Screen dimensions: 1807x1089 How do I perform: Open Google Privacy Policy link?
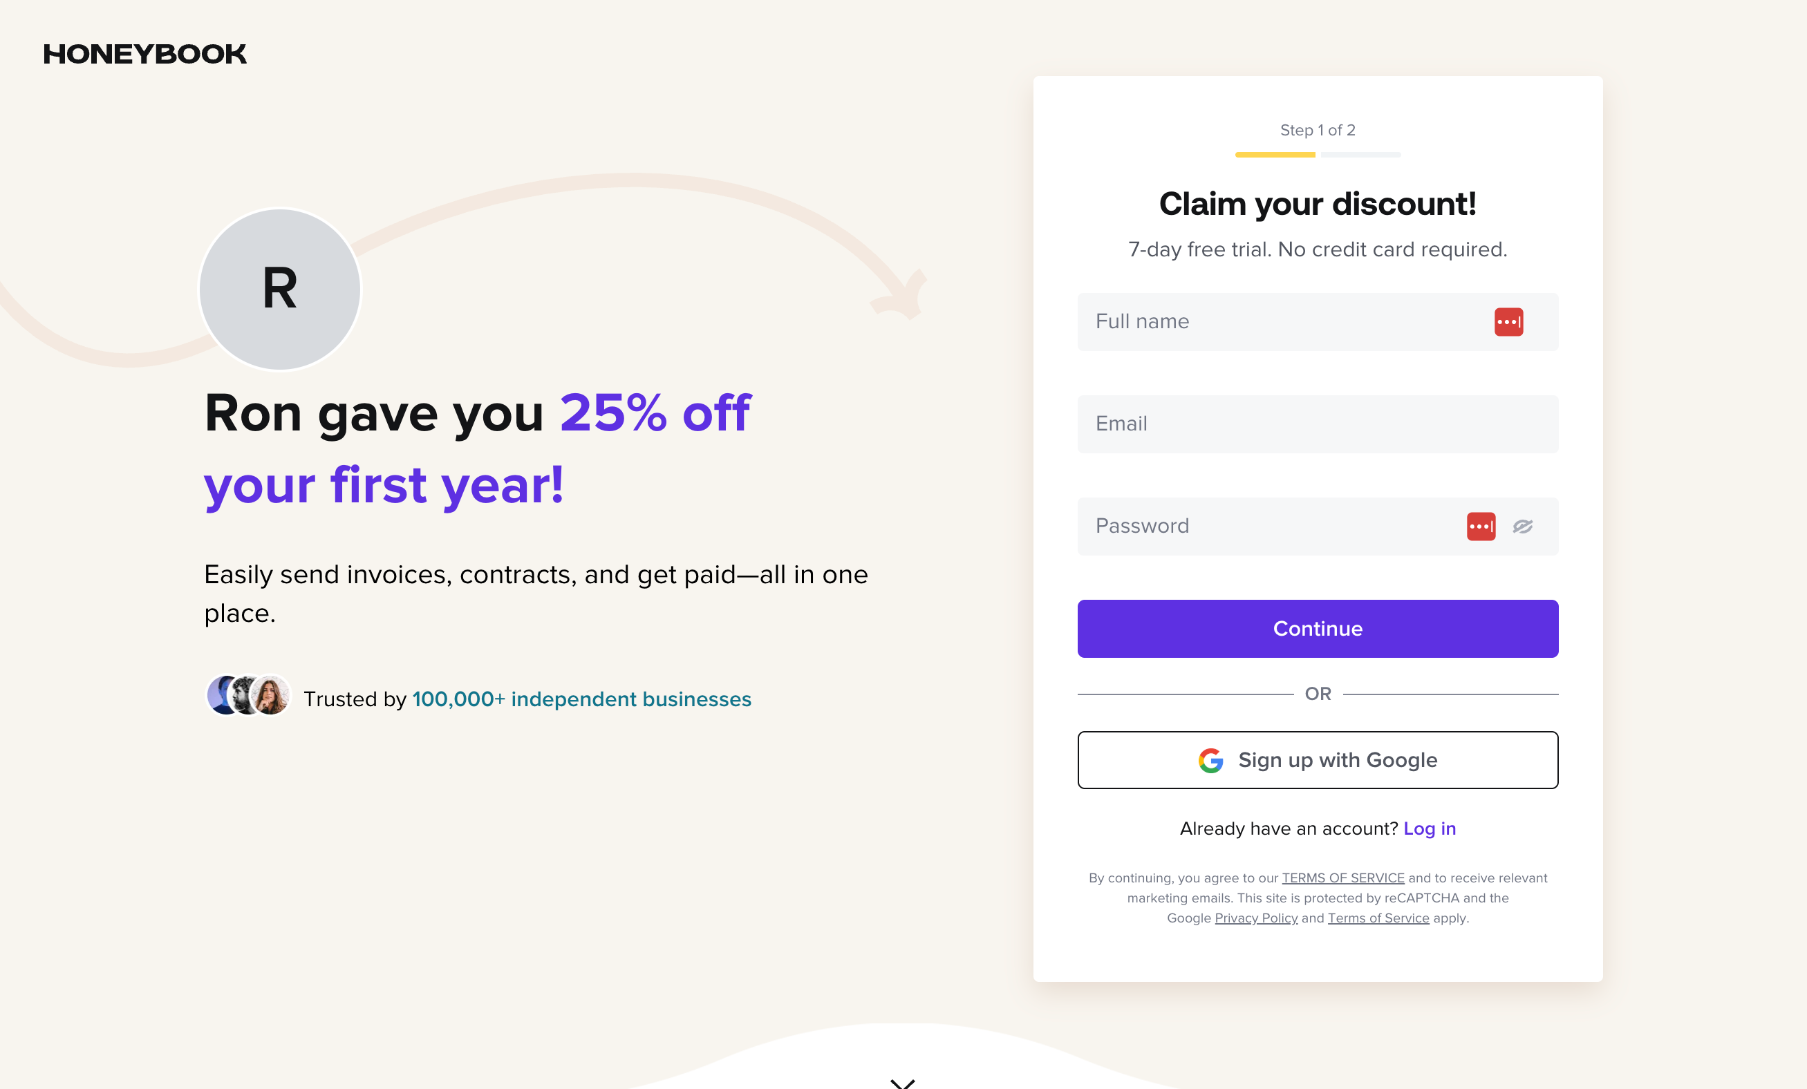coord(1255,918)
